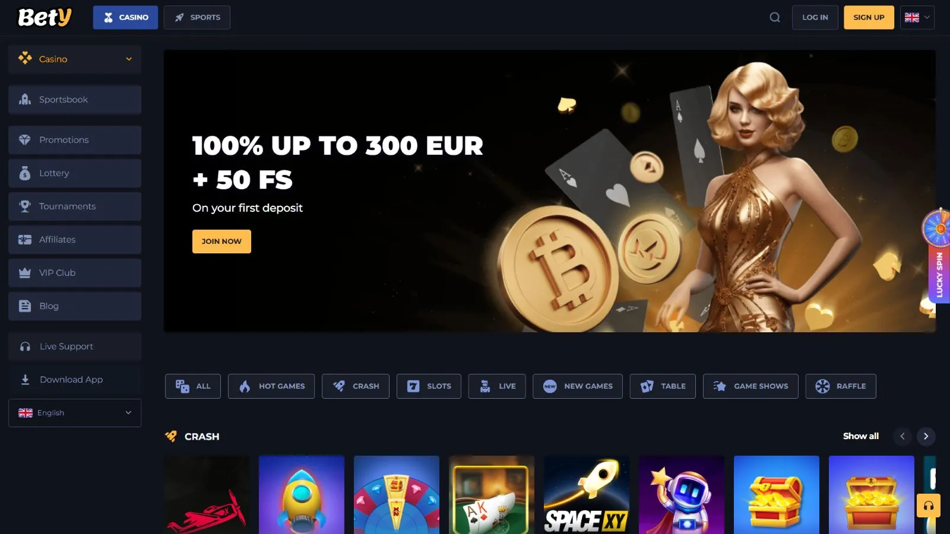Click the Join Now button

221,241
